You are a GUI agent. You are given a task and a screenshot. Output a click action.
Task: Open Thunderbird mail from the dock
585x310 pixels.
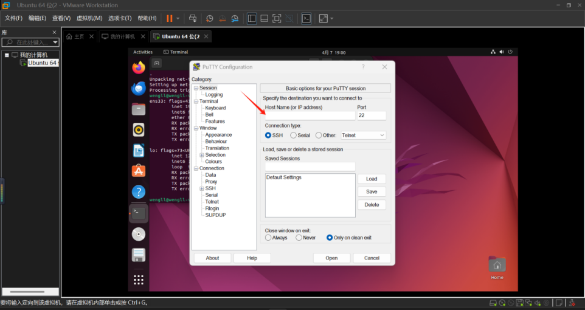coord(139,89)
